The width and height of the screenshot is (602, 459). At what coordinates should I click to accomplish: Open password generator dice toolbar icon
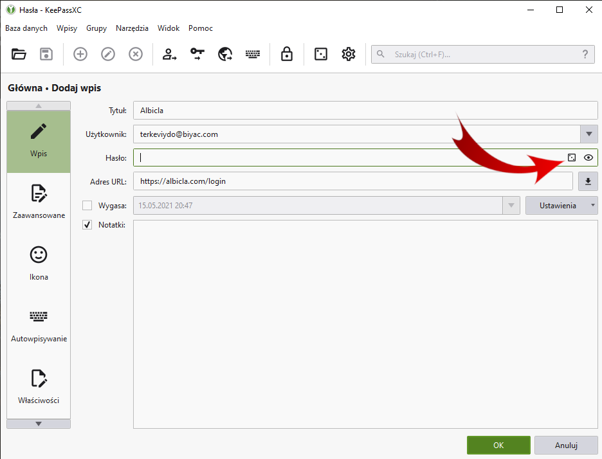[320, 54]
